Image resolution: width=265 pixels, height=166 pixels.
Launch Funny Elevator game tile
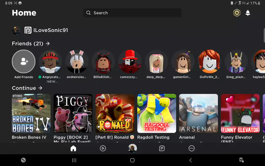[240, 114]
